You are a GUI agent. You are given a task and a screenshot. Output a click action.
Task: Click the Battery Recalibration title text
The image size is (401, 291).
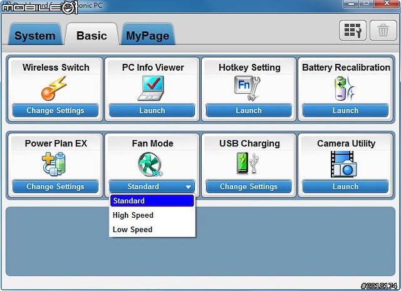click(x=346, y=68)
